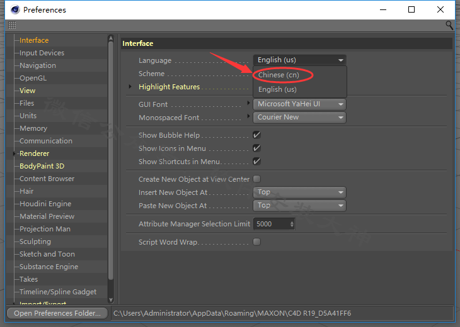Select Sketch and Toon category
Screen dimensions: 460x327
47,254
